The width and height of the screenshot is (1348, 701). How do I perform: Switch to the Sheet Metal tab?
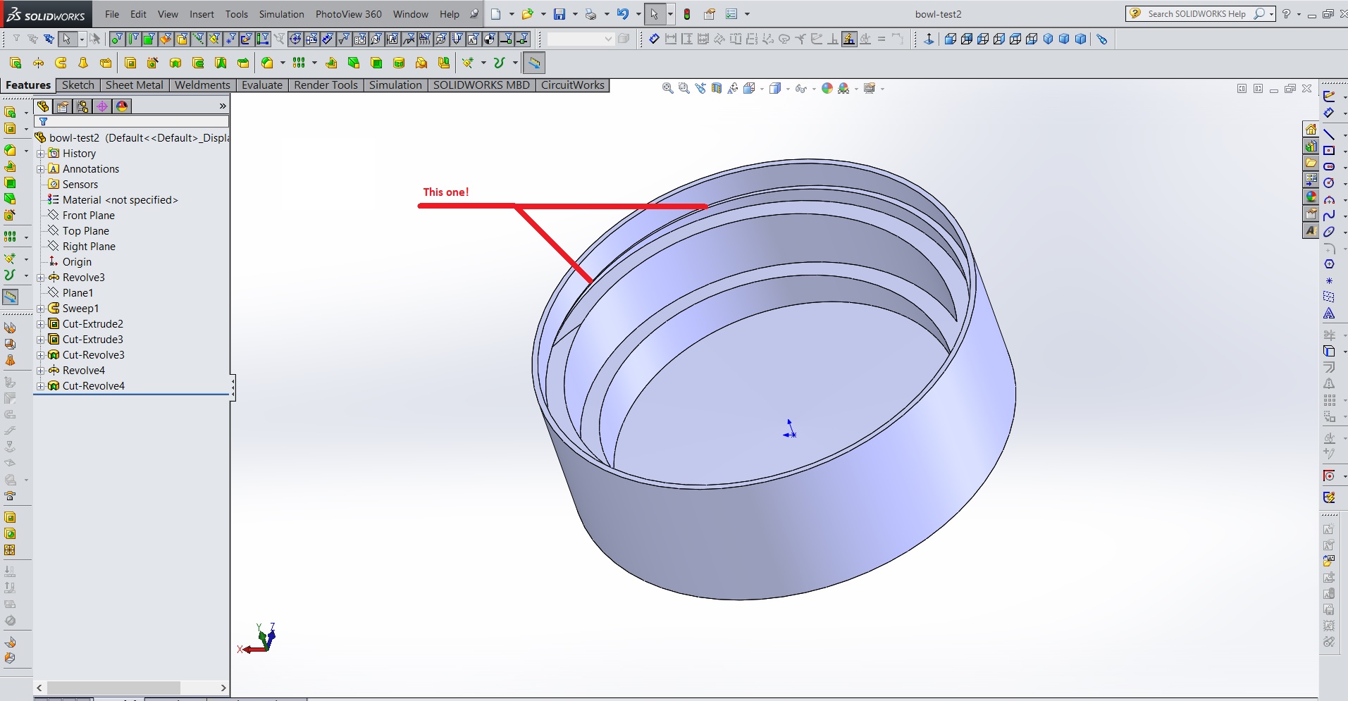point(134,85)
